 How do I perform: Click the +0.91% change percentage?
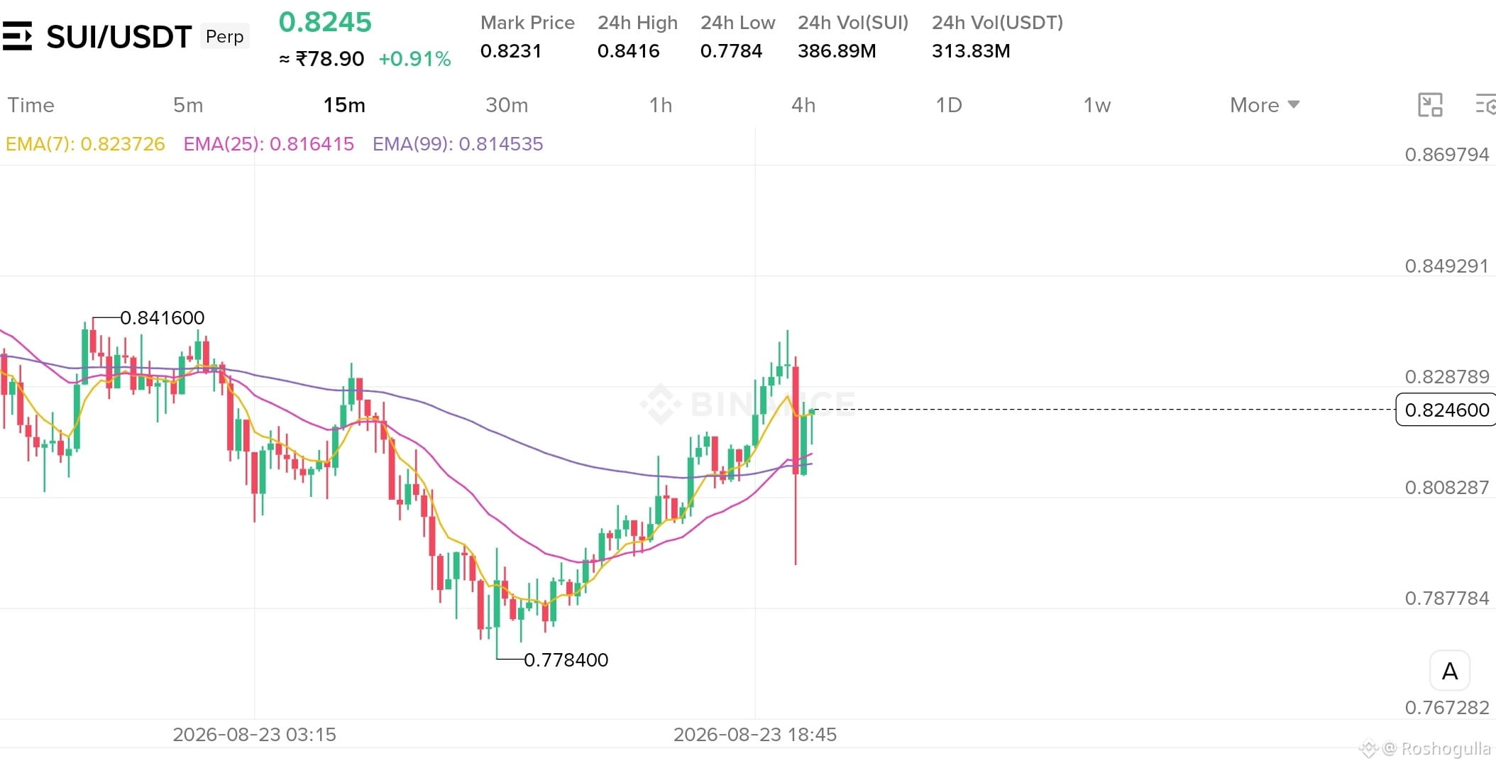pyautogui.click(x=415, y=58)
